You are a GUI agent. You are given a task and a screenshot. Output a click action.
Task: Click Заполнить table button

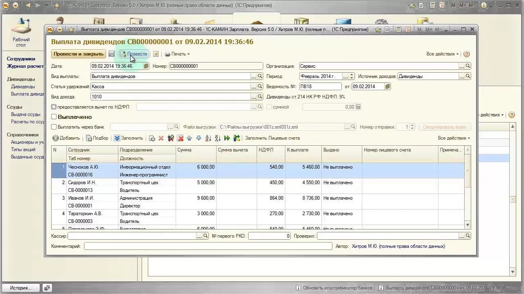click(128, 138)
